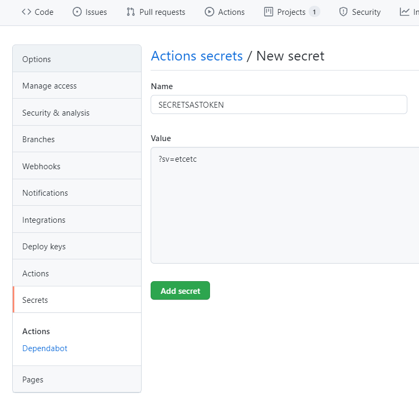This screenshot has height=410, width=419.
Task: Follow the Actions secrets breadcrumb link
Action: click(197, 56)
